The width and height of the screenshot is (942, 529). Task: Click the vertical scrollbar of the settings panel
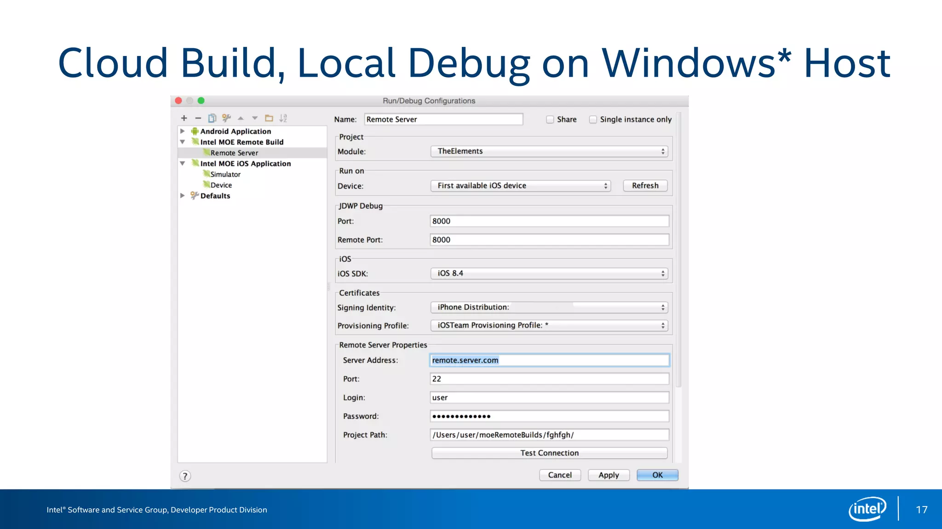(x=679, y=250)
